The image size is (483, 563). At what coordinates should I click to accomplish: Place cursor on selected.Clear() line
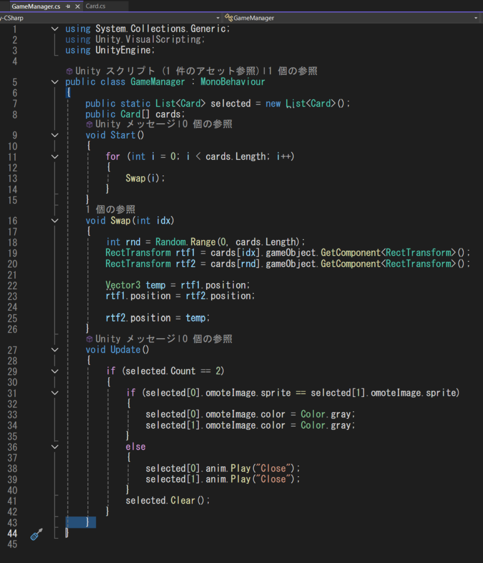168,500
